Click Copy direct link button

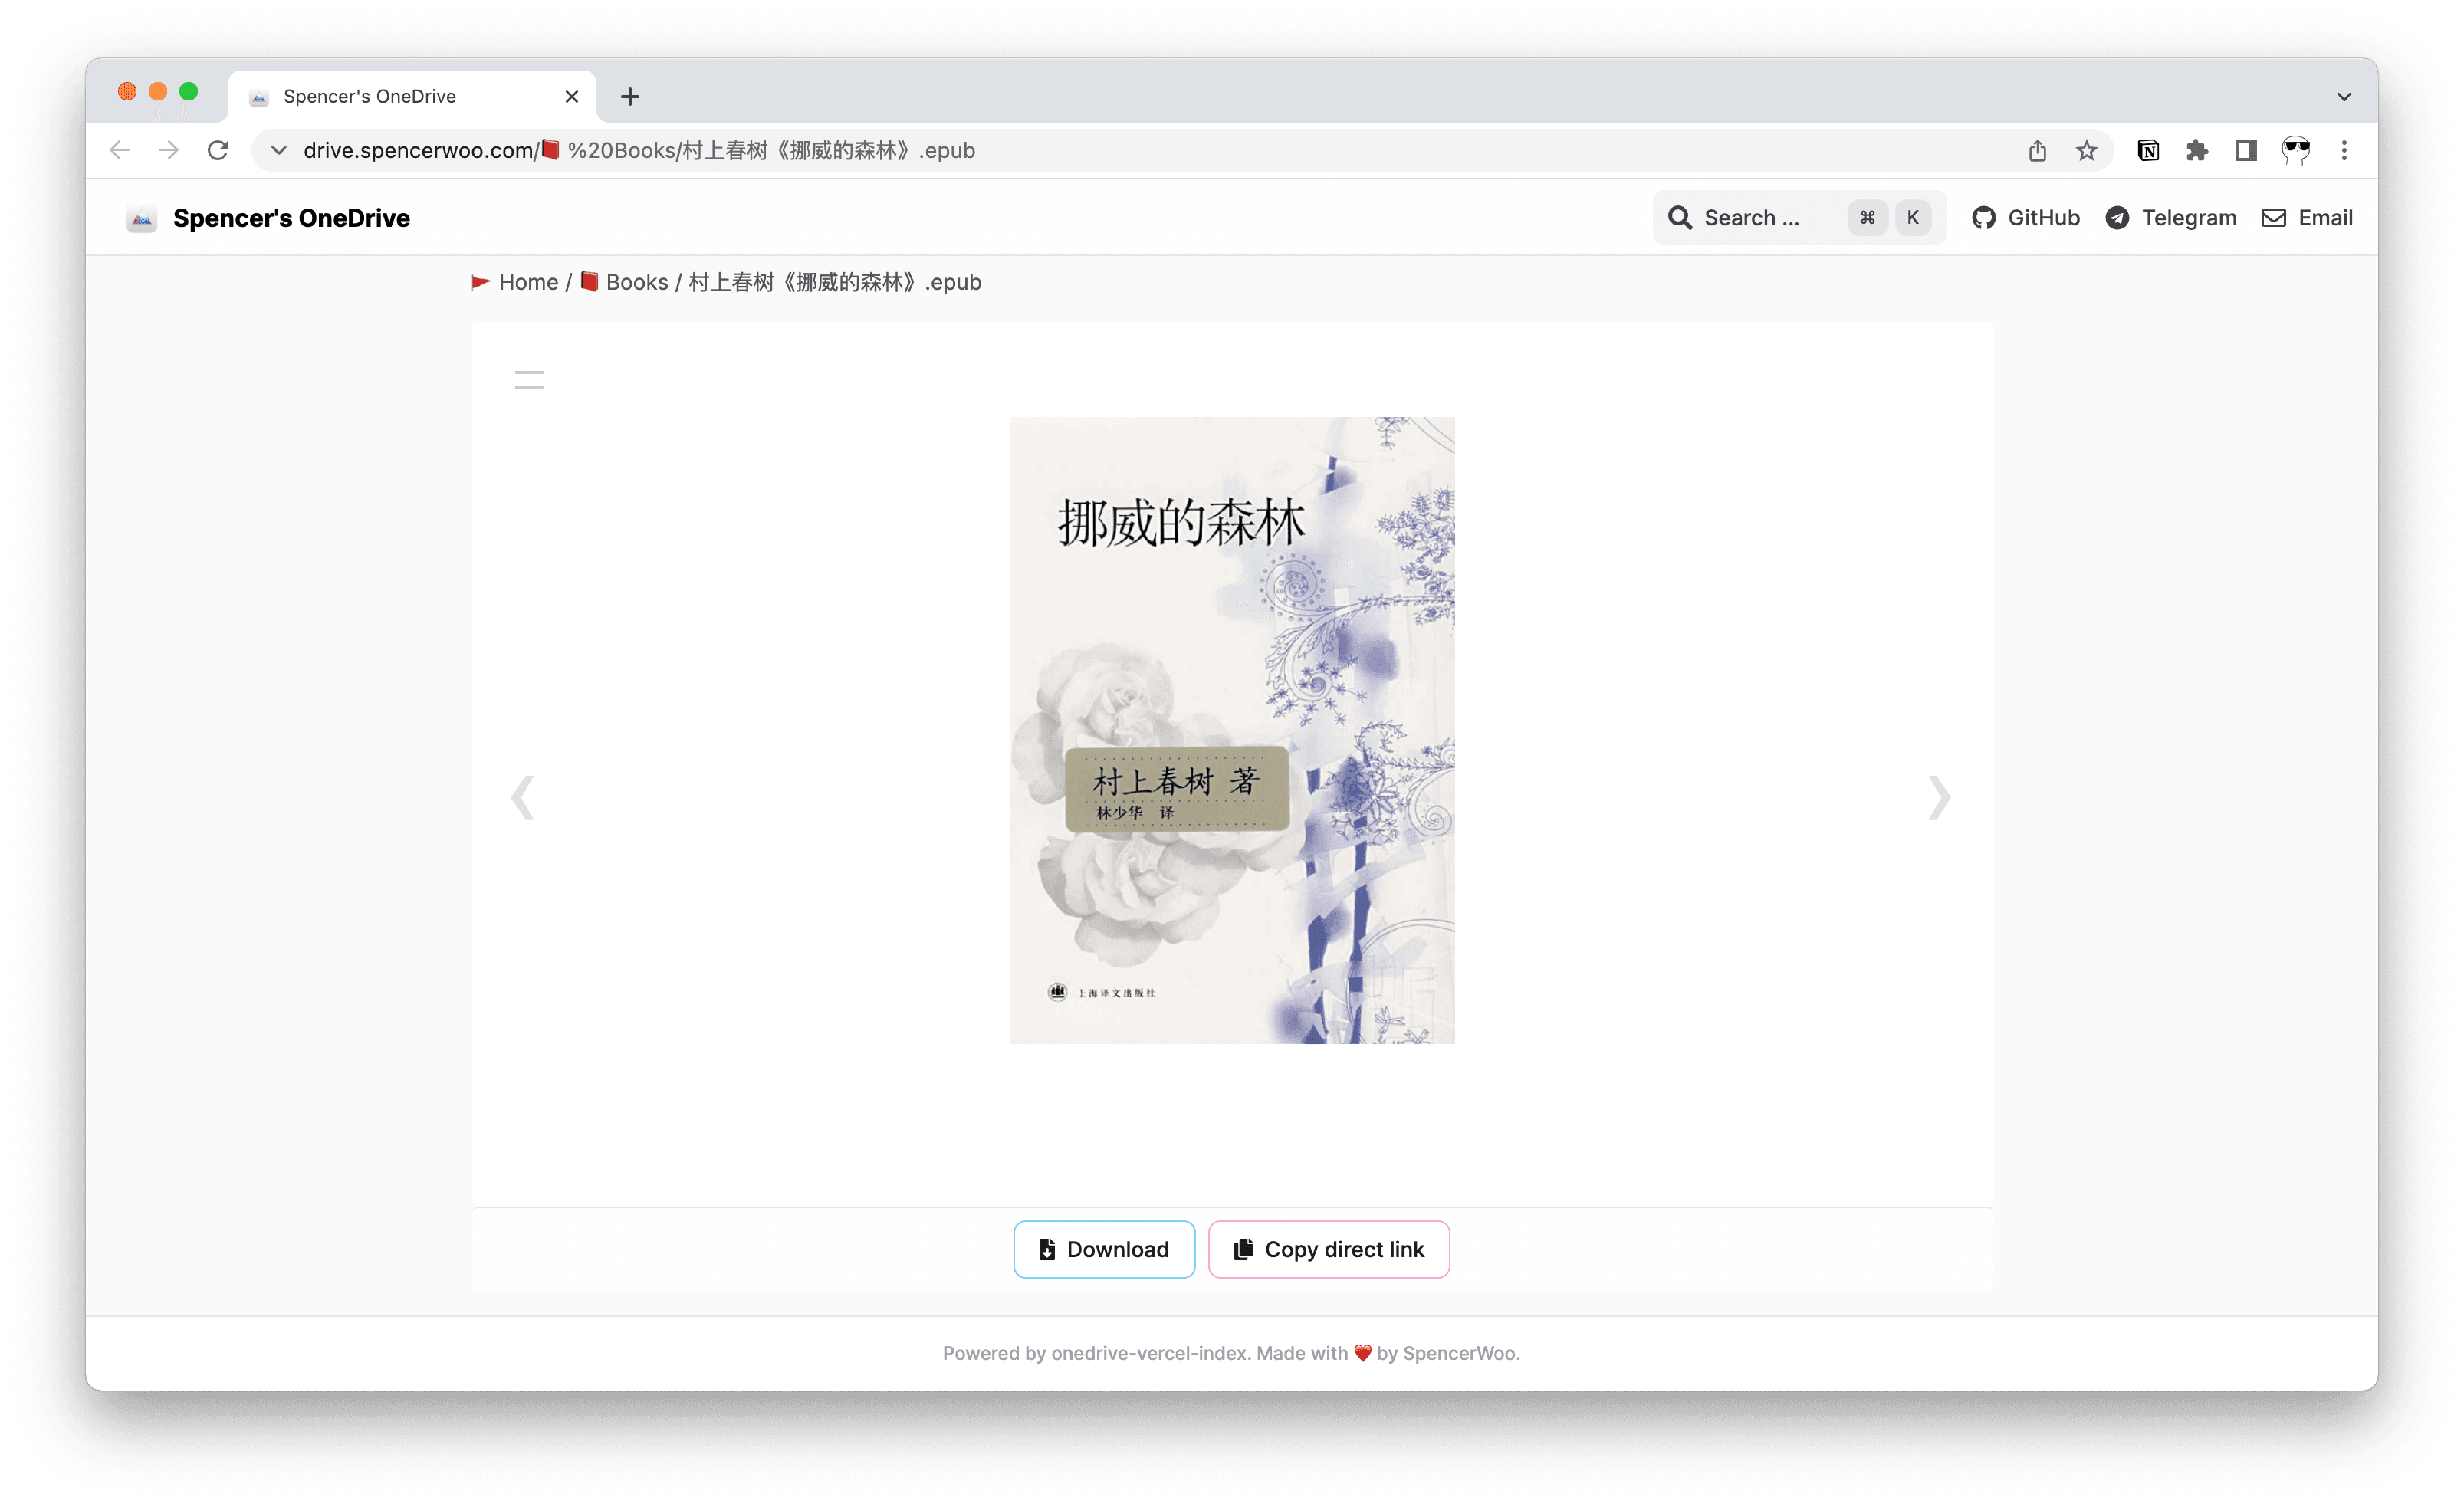[x=1327, y=1249]
